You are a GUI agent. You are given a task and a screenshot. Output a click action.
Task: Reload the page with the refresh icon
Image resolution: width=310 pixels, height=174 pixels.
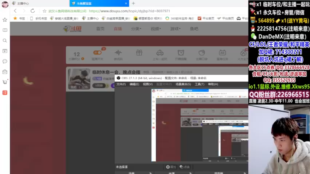click(x=33, y=11)
